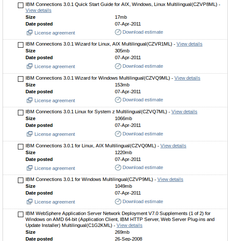This screenshot has width=228, height=241.
Task: Click license agreement icon for Wizard for Linux, AIX
Action: coord(29,66)
